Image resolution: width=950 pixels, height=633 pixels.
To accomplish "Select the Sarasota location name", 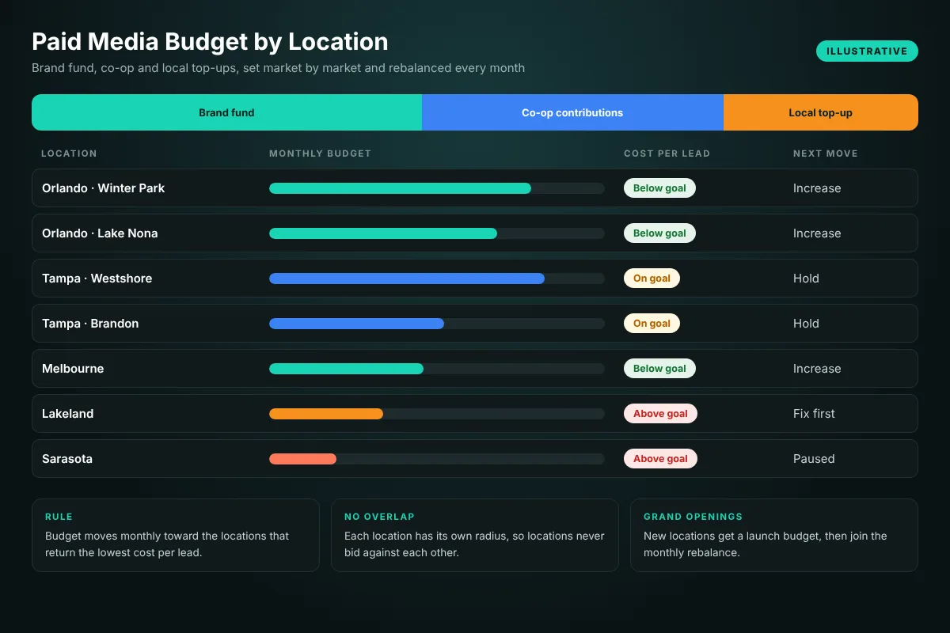I will pos(67,459).
